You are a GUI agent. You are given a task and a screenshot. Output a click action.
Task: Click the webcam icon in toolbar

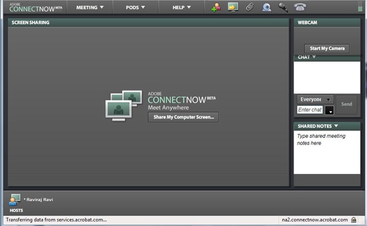266,7
